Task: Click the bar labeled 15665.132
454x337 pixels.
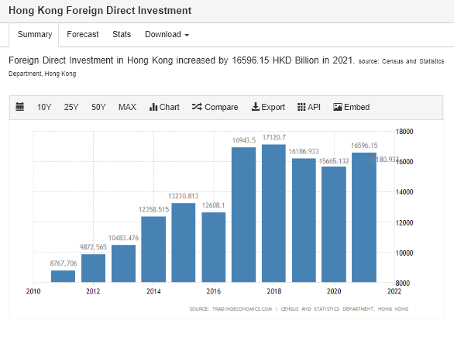Action: click(334, 225)
